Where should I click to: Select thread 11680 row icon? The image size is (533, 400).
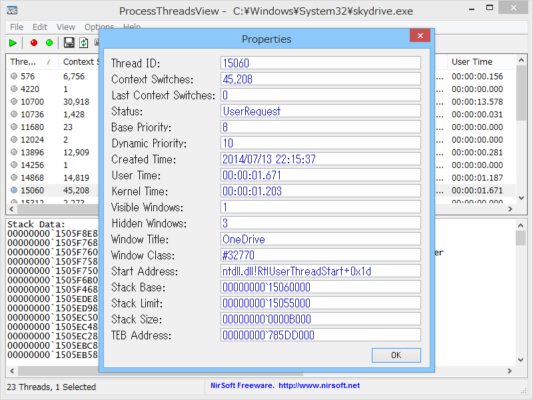click(x=14, y=127)
